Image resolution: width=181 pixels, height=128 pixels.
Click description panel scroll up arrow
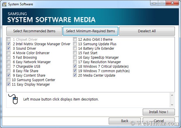pos(172,95)
